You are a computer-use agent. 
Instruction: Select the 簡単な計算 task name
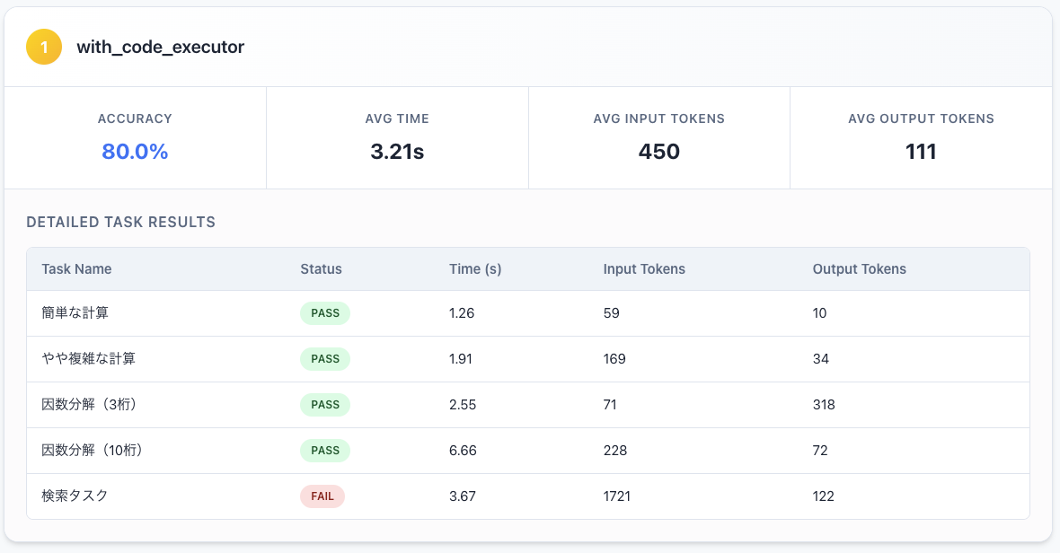pyautogui.click(x=75, y=313)
